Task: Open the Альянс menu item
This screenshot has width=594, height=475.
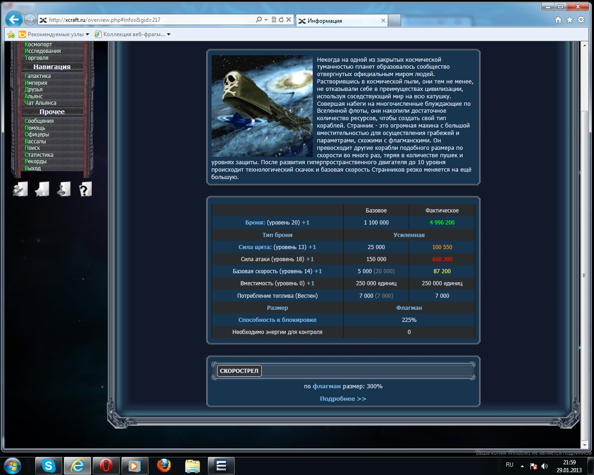Action: click(33, 96)
